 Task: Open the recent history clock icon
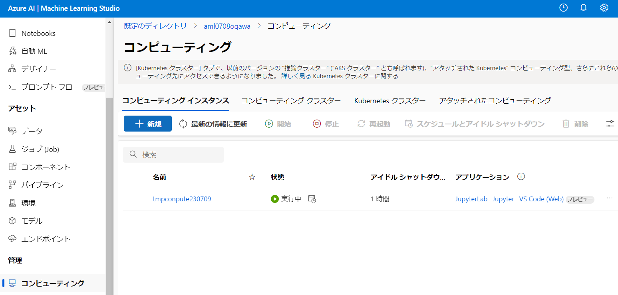(563, 8)
